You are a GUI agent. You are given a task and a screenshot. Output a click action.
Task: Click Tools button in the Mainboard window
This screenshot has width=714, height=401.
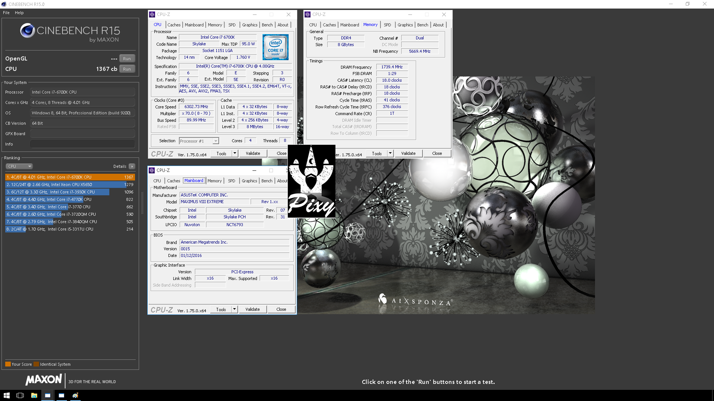click(x=221, y=309)
